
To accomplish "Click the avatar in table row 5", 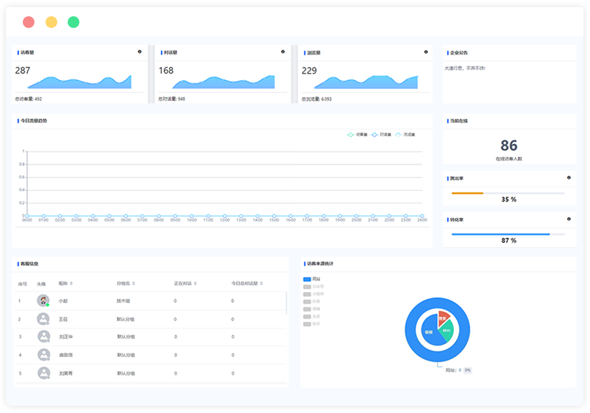I will [44, 373].
